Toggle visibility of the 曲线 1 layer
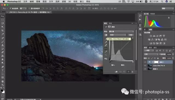The height and width of the screenshot is (100, 175). (x=145, y=62)
